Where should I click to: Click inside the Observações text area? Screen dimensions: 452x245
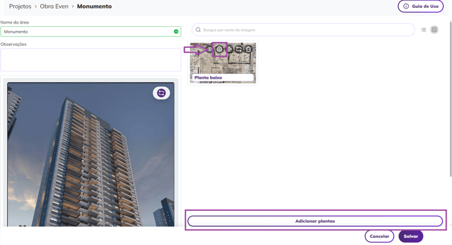pyautogui.click(x=91, y=60)
